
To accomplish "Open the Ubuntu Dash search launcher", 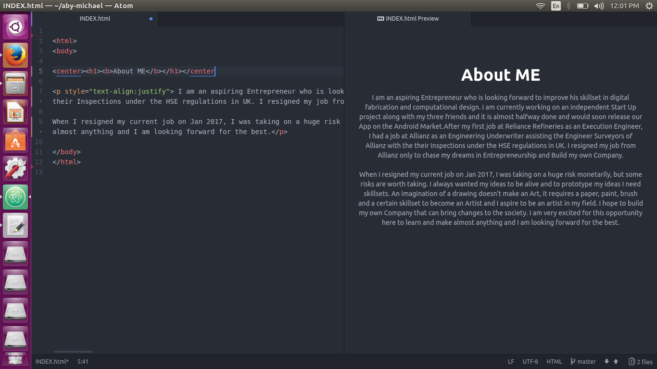I will pos(15,27).
